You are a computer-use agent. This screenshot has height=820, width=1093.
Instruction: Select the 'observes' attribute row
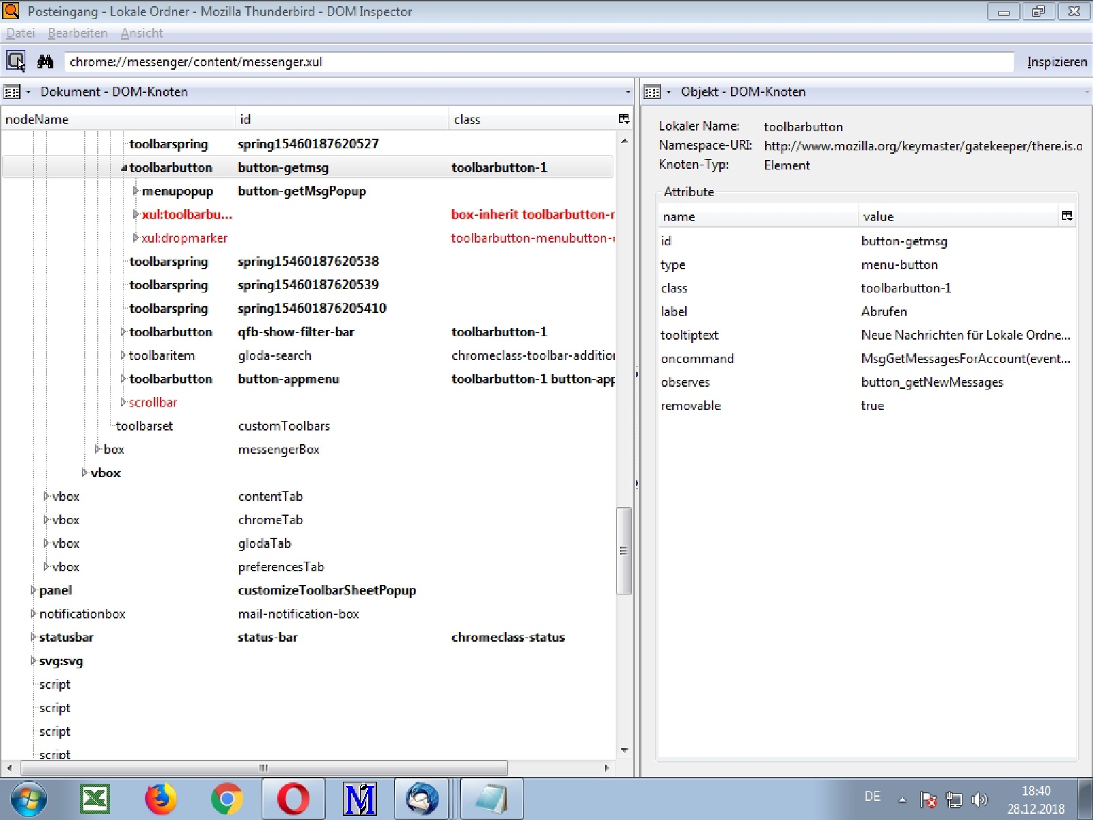click(x=866, y=382)
